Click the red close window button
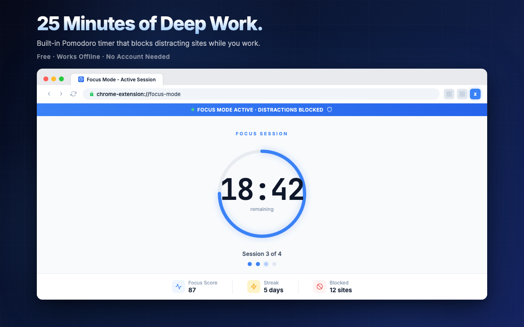Image resolution: width=524 pixels, height=327 pixels. [x=46, y=79]
